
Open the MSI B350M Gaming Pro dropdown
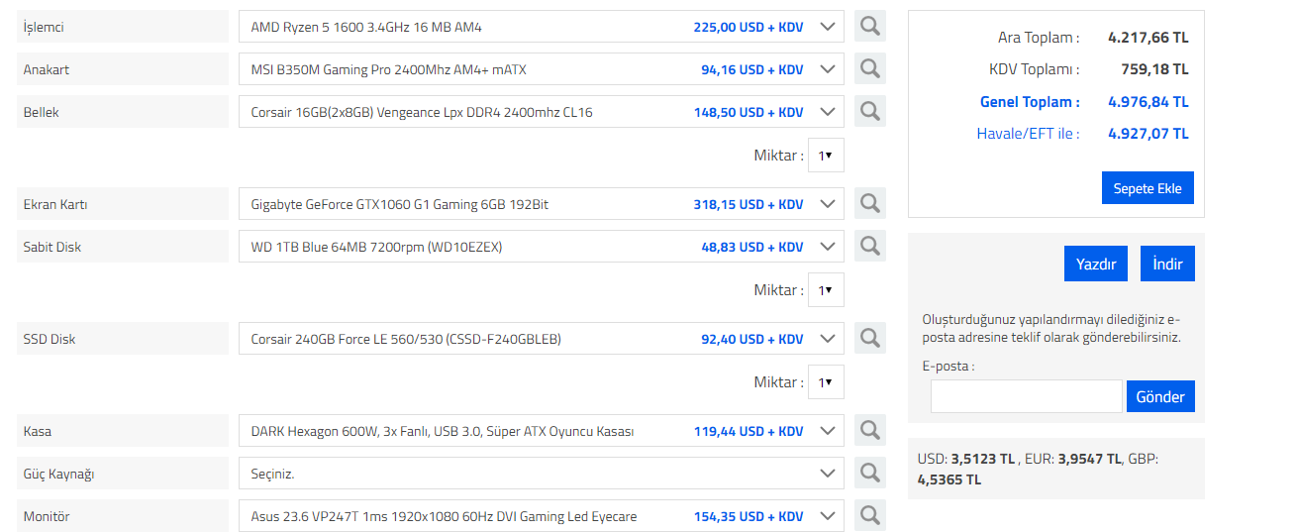tap(828, 69)
